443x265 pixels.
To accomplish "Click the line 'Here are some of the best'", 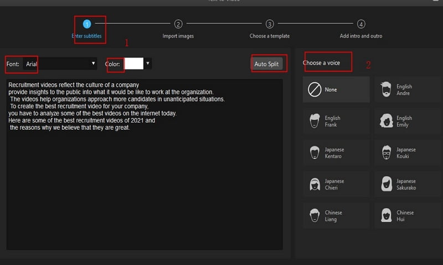I will pyautogui.click(x=81, y=120).
